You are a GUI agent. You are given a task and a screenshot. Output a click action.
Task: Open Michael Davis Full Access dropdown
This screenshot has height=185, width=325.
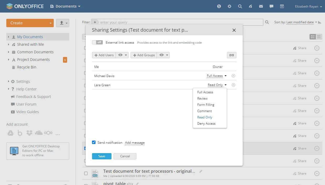tap(217, 76)
